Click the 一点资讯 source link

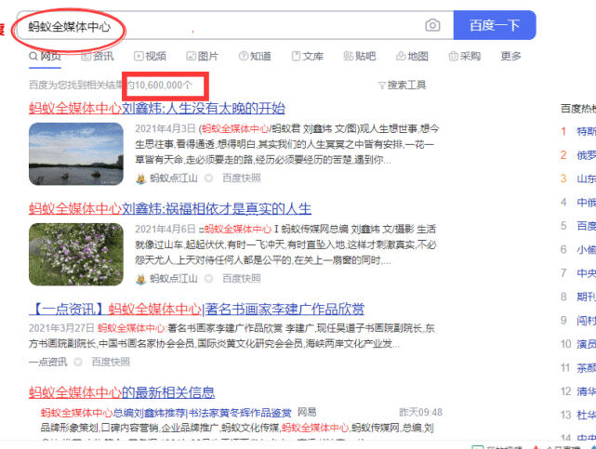48,362
